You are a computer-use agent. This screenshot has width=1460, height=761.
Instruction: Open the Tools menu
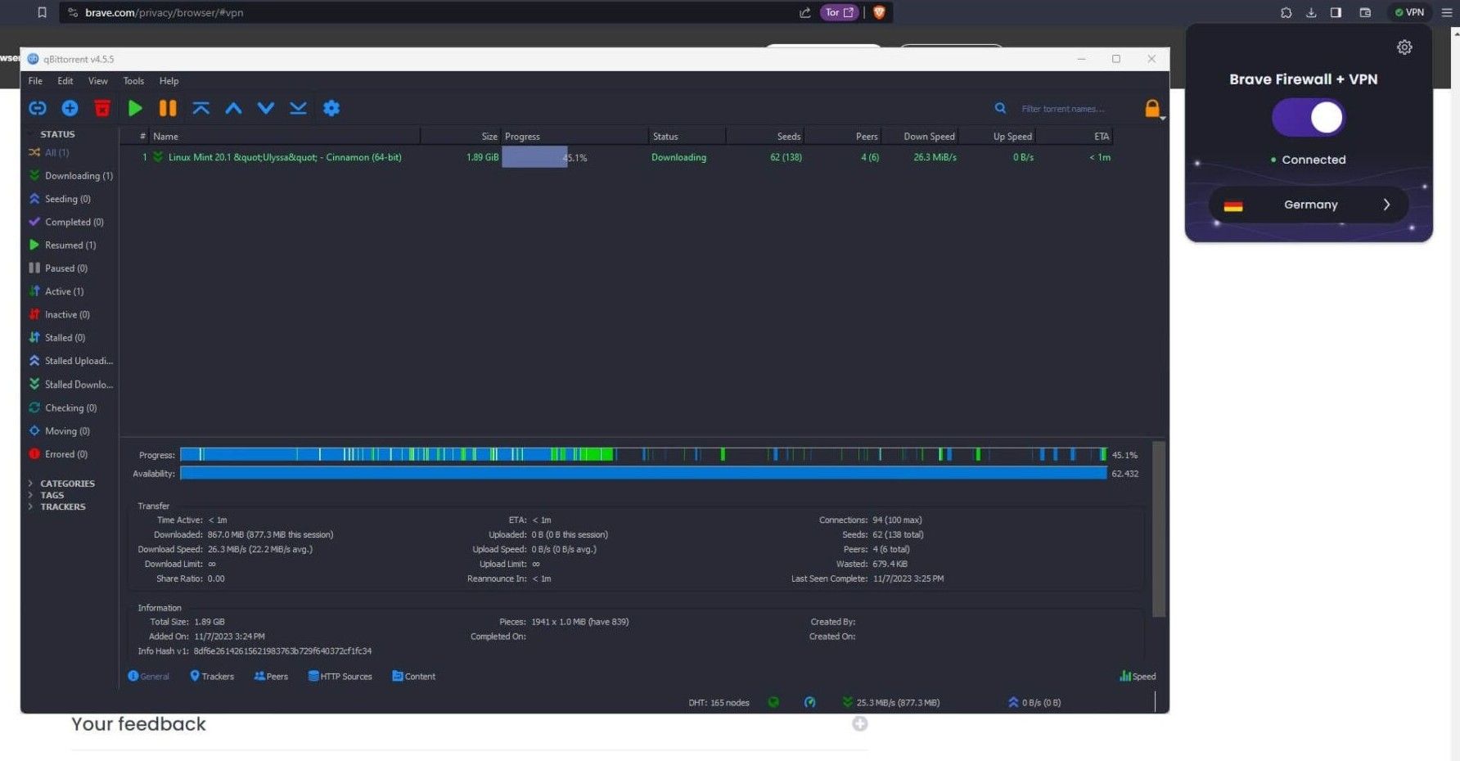pyautogui.click(x=133, y=80)
